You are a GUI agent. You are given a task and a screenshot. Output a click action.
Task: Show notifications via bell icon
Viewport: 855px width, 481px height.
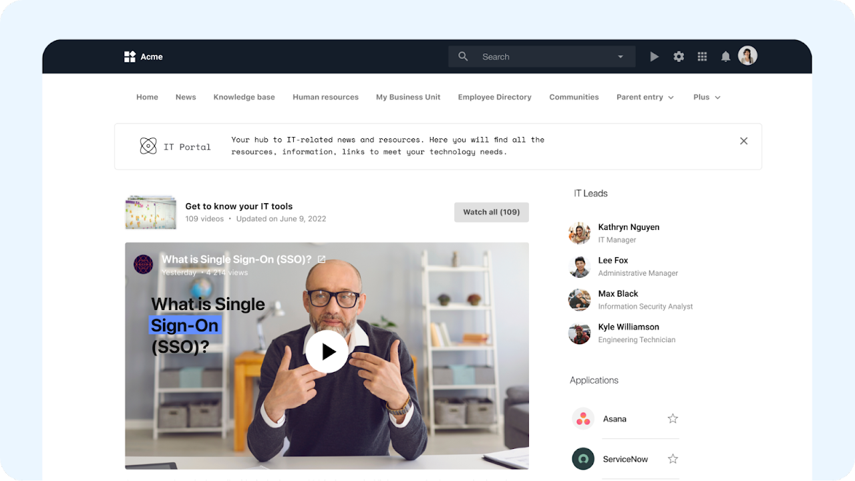coord(725,57)
